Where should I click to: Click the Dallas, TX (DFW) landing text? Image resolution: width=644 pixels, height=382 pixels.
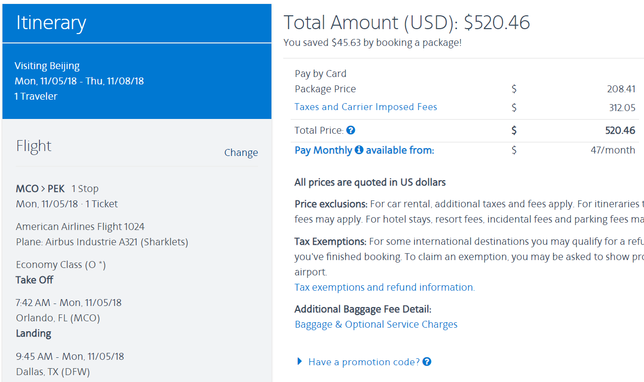[53, 372]
